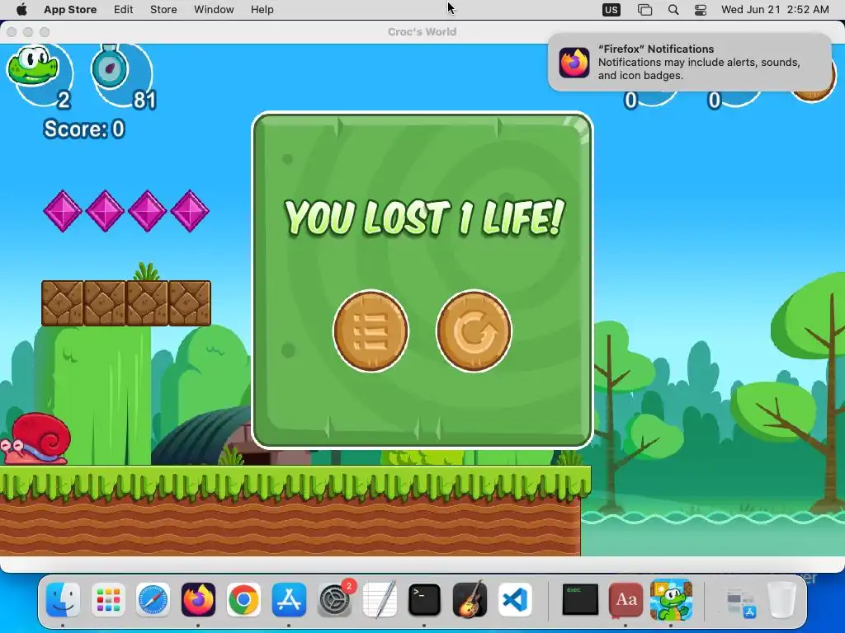
Task: Select the timer value 81
Action: pyautogui.click(x=144, y=100)
